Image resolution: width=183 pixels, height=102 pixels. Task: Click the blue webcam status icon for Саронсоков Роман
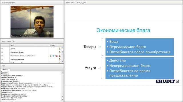[53, 56]
